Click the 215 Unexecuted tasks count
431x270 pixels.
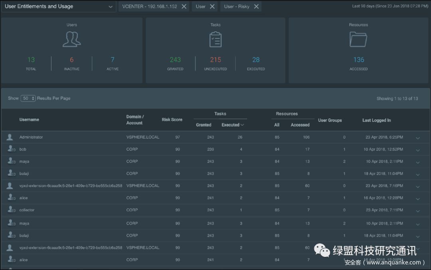click(215, 60)
